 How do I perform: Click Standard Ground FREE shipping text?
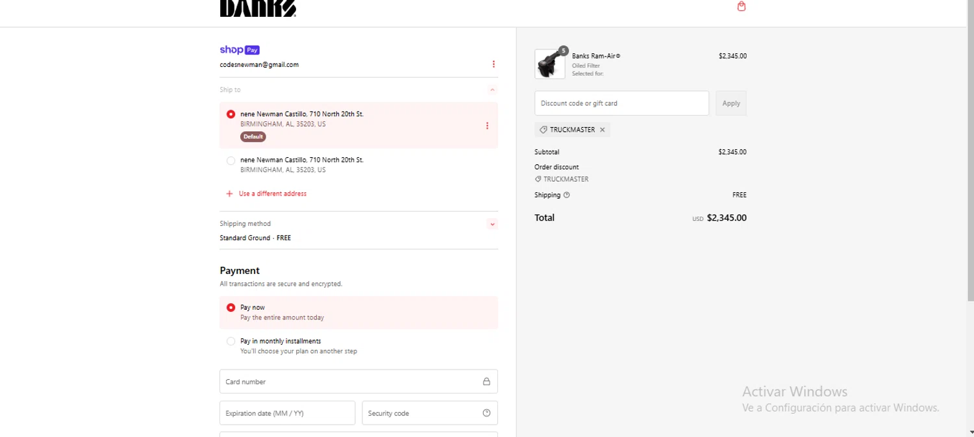pyautogui.click(x=255, y=238)
